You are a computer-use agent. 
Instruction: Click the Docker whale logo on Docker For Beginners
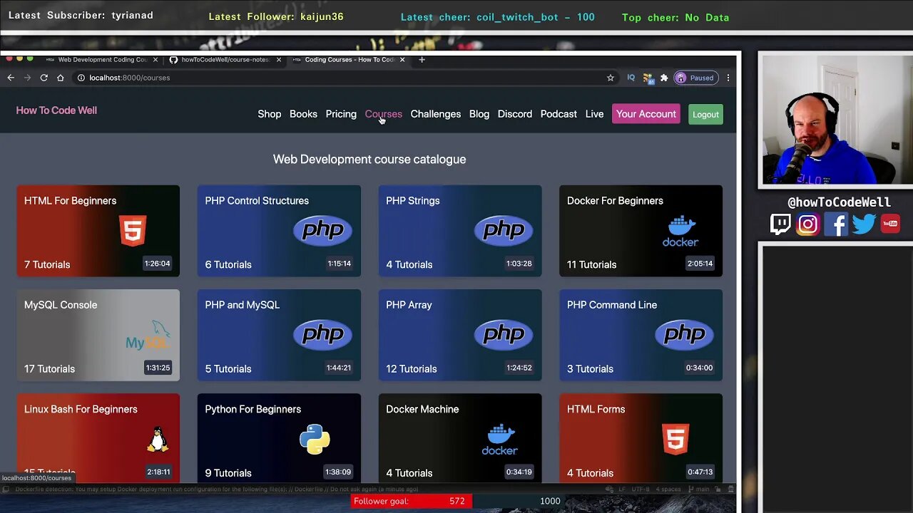tap(680, 231)
